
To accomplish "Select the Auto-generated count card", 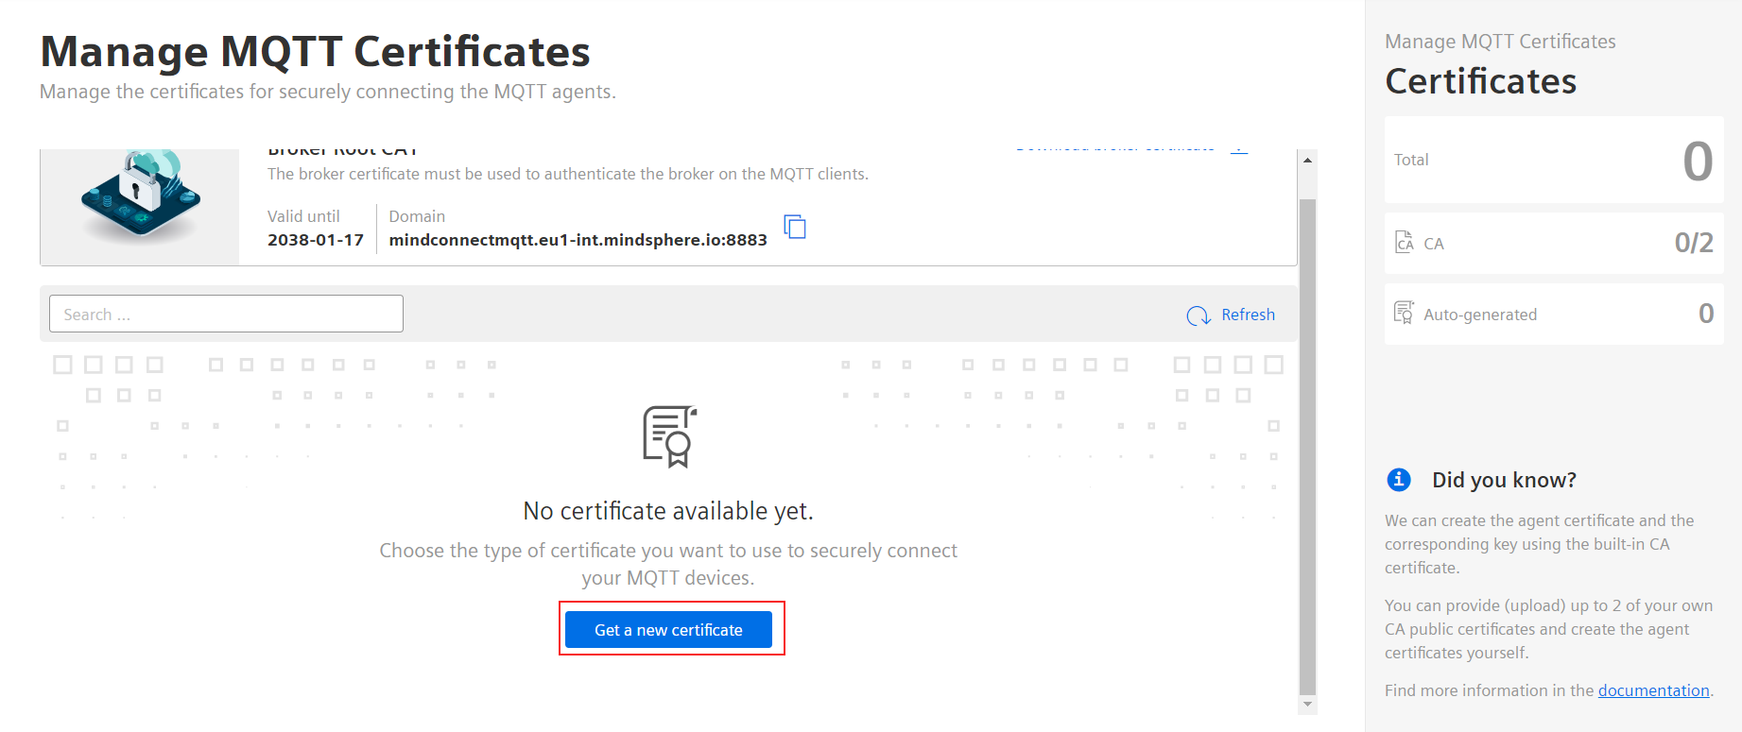I will pyautogui.click(x=1554, y=314).
